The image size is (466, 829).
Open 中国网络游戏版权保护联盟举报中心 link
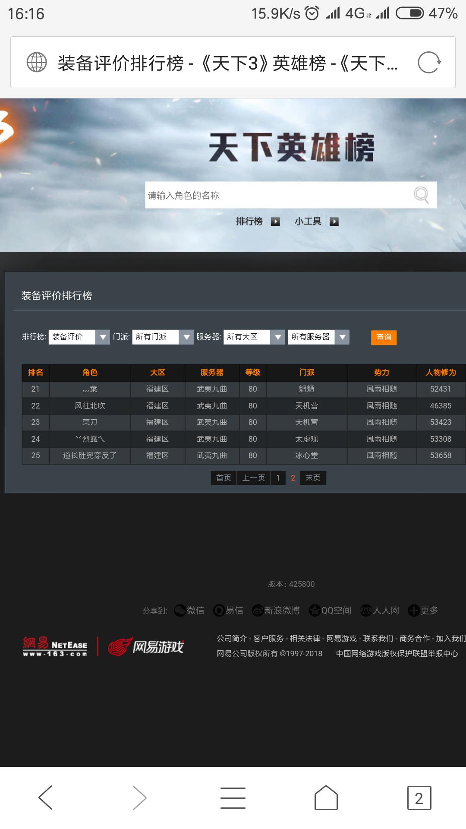coord(397,654)
